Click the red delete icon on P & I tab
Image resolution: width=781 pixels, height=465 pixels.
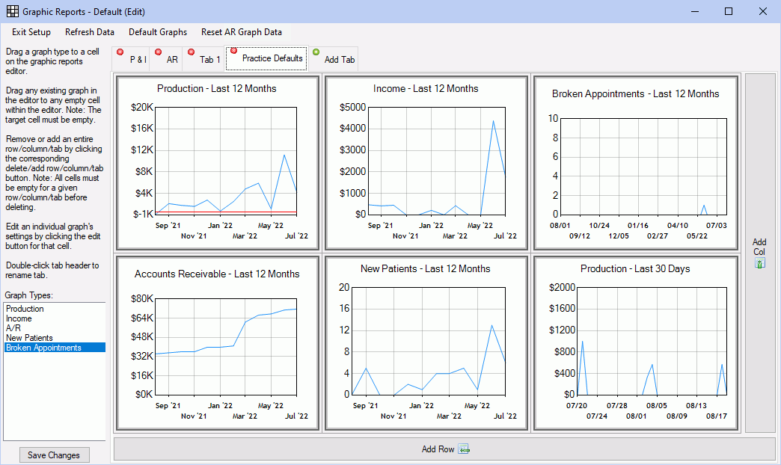[x=120, y=52]
